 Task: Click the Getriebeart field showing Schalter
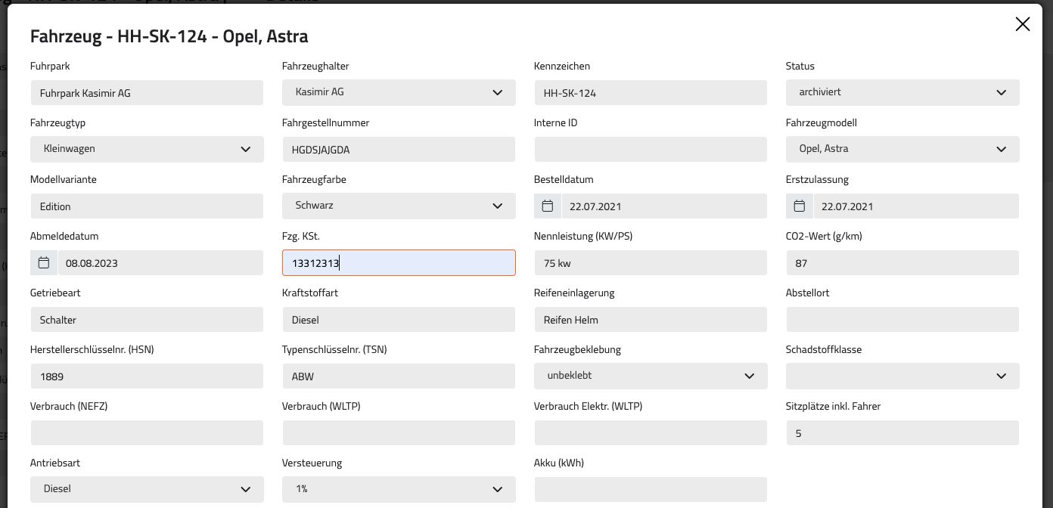(x=148, y=320)
